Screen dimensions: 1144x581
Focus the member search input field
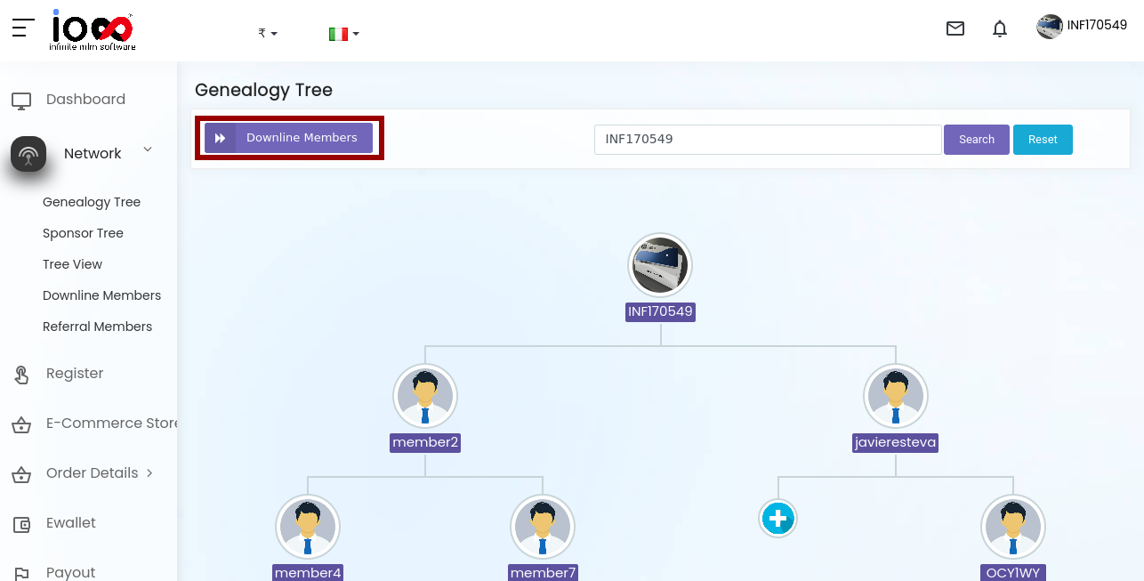(x=768, y=140)
